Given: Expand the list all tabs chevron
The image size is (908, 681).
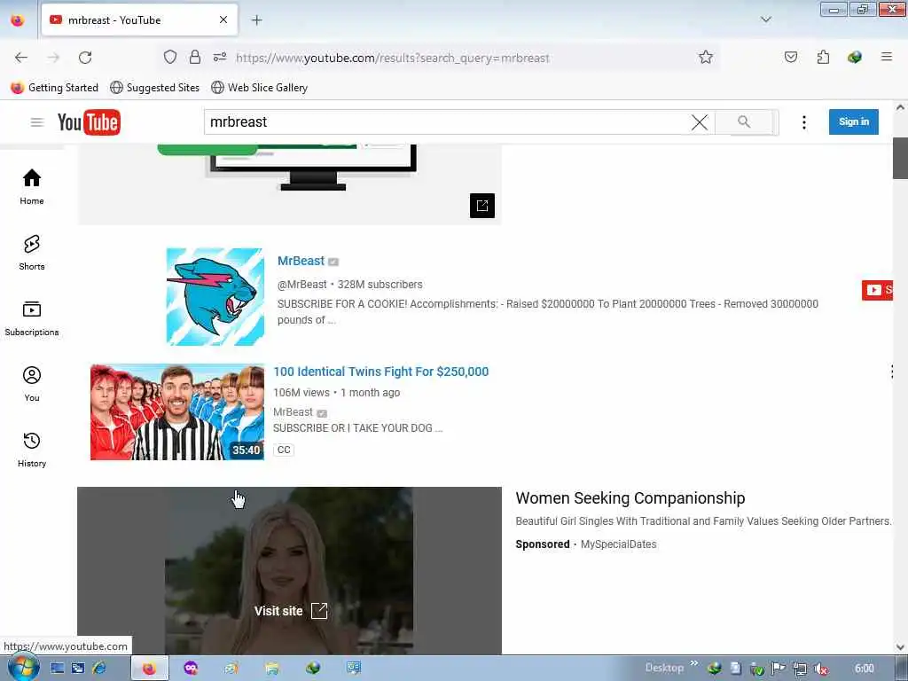Looking at the screenshot, I should 765,20.
